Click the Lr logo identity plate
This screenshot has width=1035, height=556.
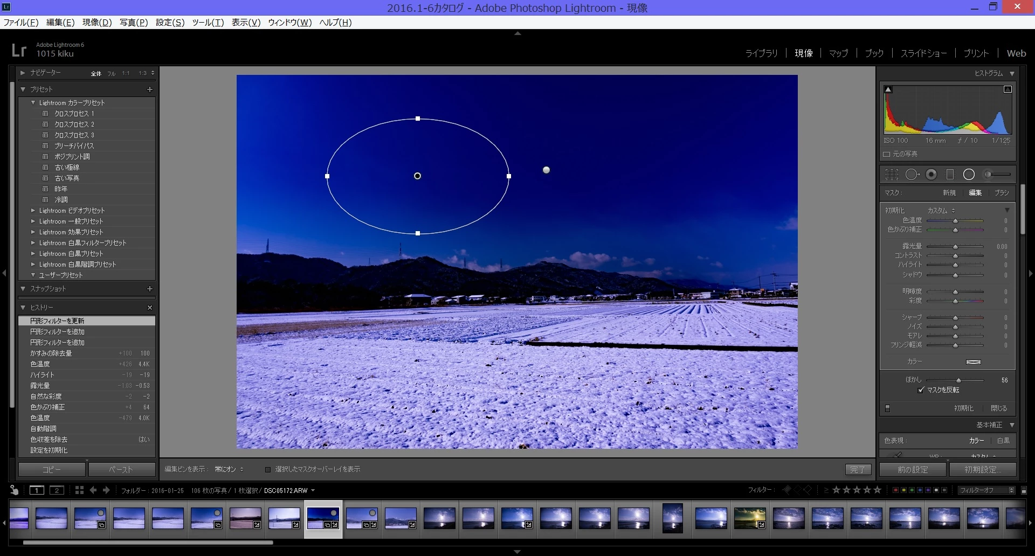(x=19, y=50)
